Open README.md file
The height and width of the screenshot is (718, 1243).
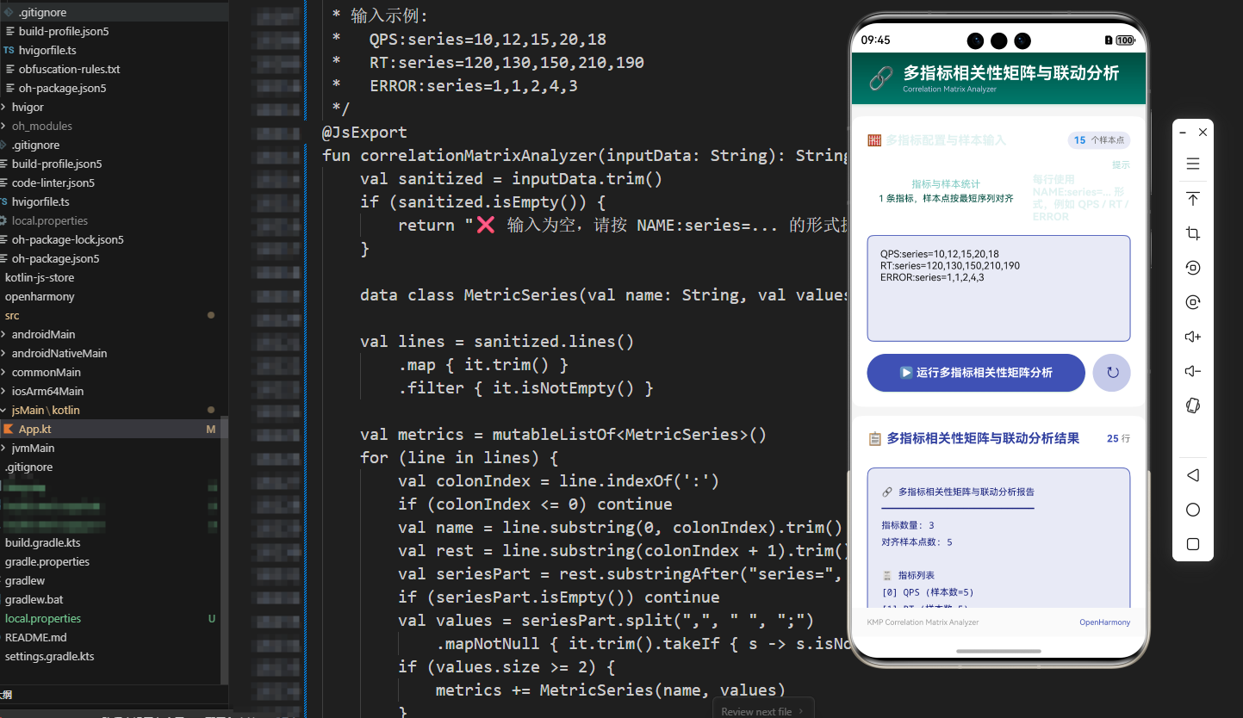pyautogui.click(x=35, y=637)
